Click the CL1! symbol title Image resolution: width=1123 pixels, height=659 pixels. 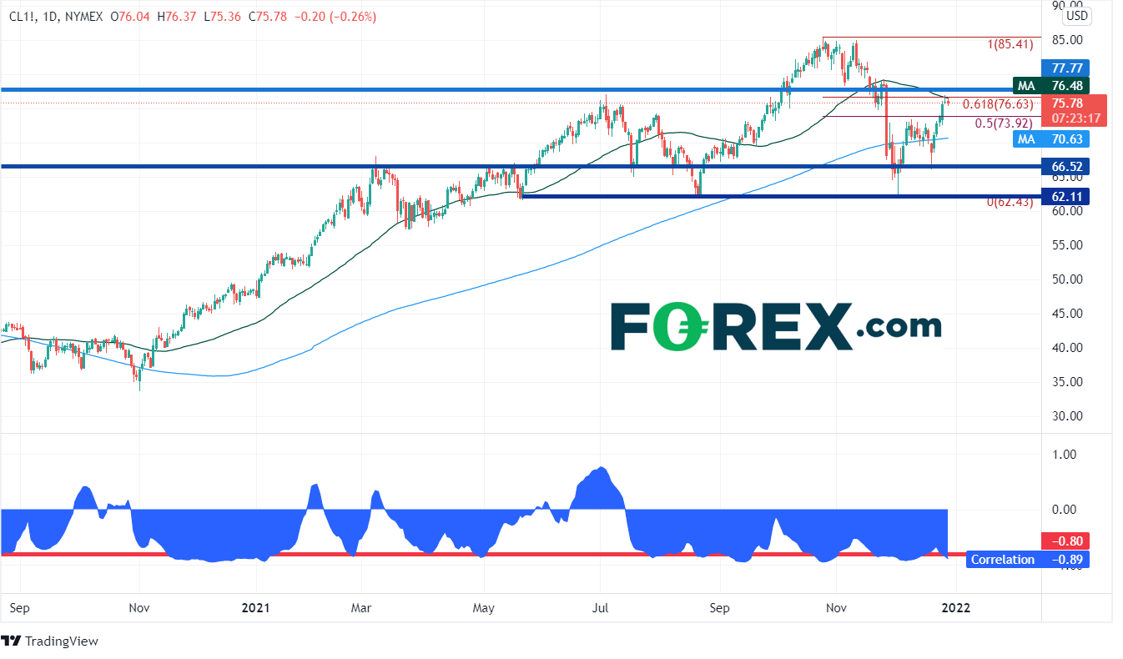tap(21, 16)
